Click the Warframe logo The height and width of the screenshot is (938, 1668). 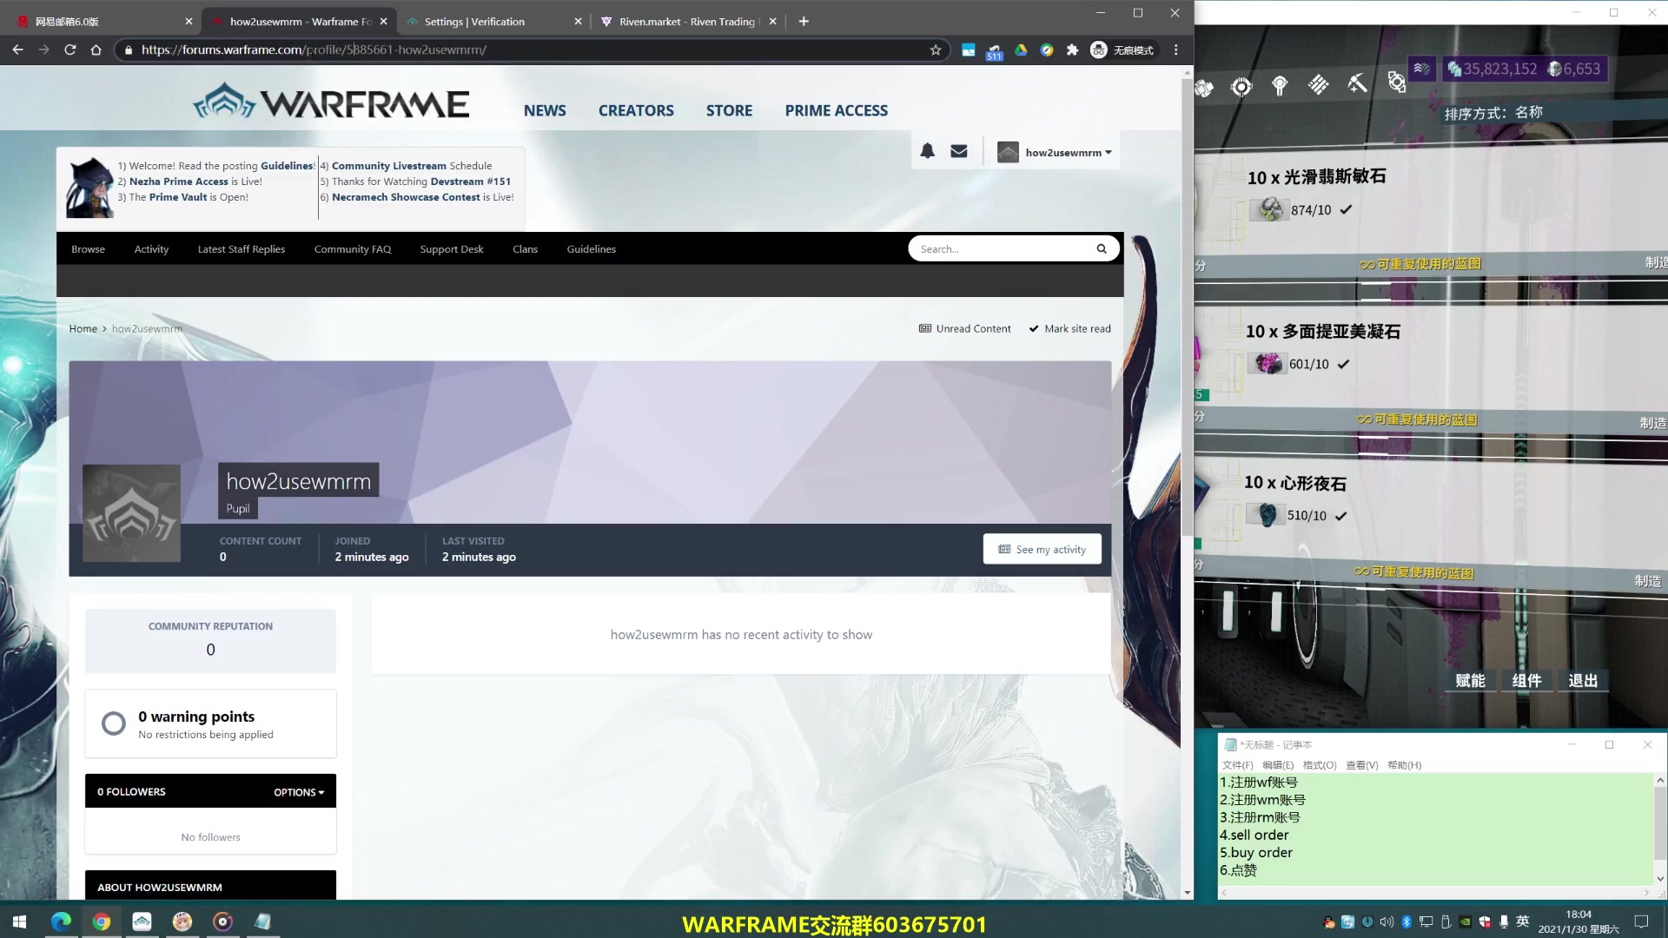[x=331, y=102]
